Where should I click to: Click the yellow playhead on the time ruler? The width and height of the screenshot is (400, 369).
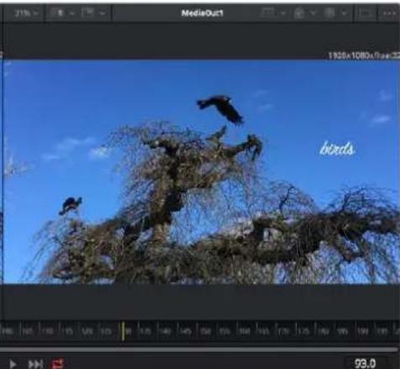(x=123, y=331)
